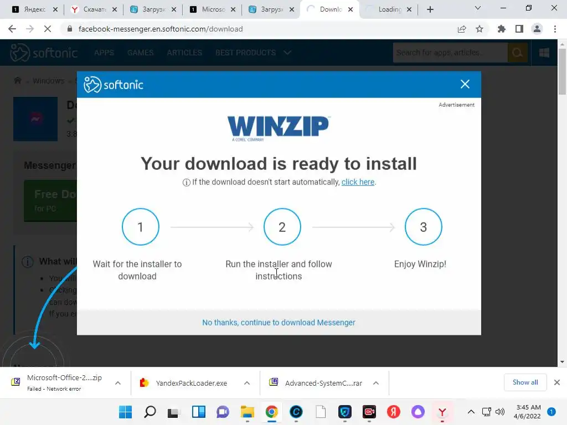Stop loading the current page
Screen dimensions: 567x425
(x=48, y=29)
